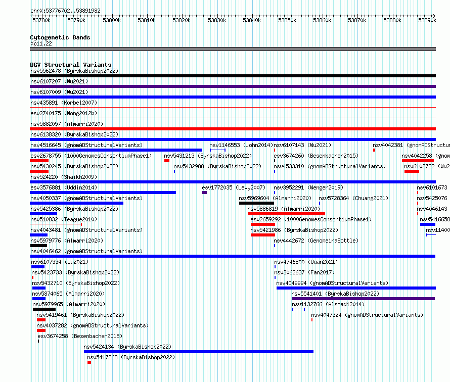Open nsv3952291 (Wenger2019) variant

308,187
